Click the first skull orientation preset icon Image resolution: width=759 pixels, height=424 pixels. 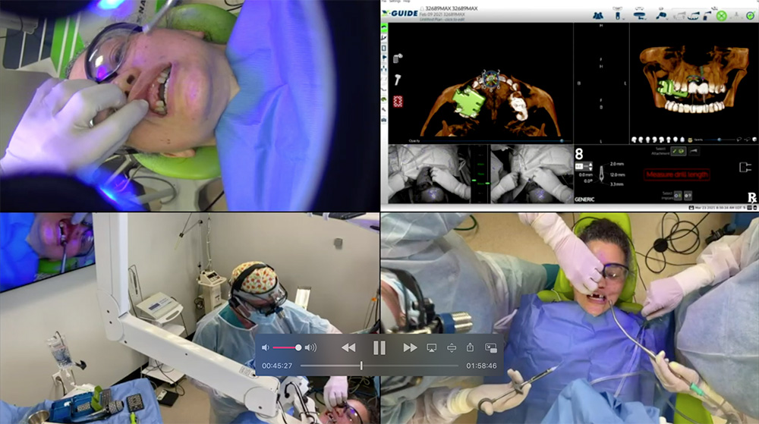634,140
